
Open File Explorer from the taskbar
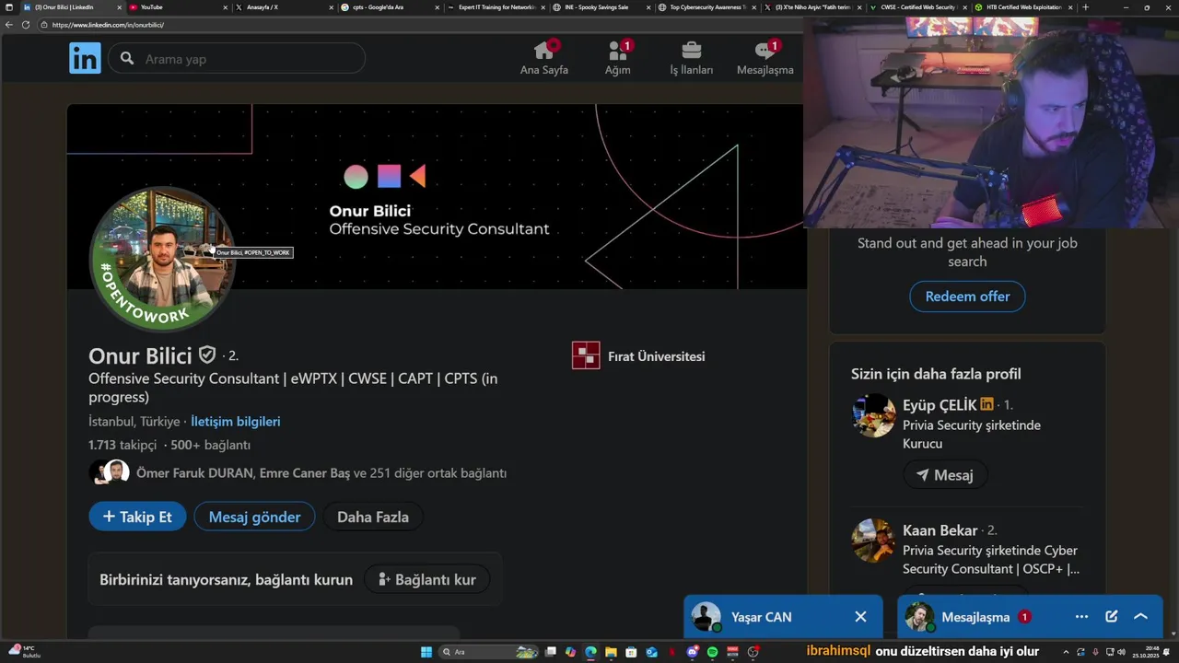(611, 652)
